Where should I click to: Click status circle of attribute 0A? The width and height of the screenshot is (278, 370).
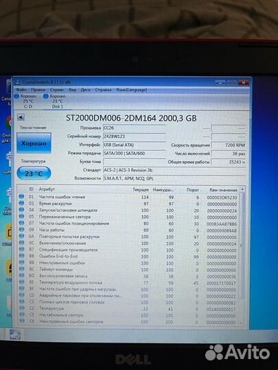pos(21,236)
